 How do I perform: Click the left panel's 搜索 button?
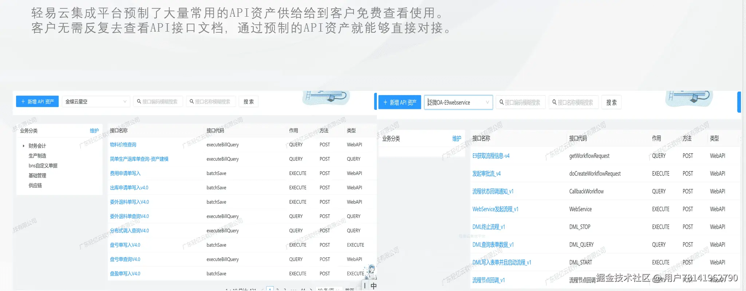(249, 101)
